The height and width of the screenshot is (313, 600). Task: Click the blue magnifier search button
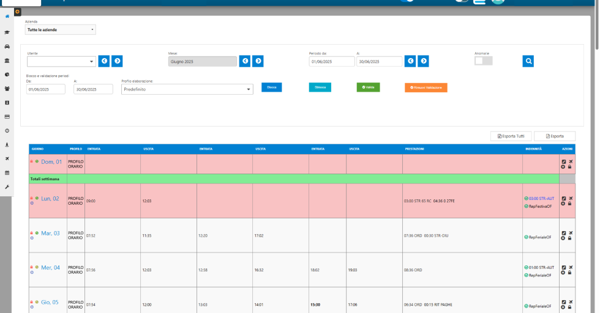528,61
